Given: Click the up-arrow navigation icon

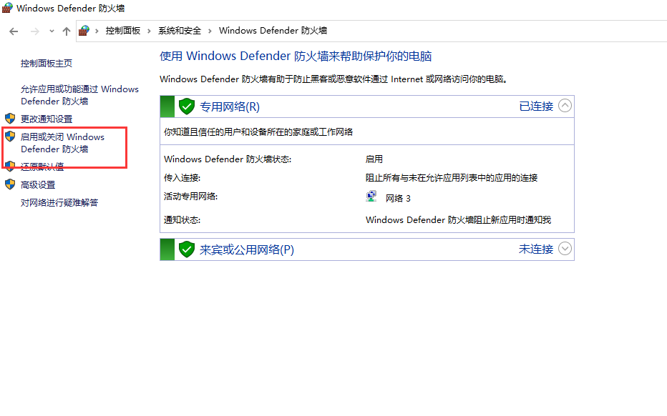Looking at the screenshot, I should coord(66,31).
